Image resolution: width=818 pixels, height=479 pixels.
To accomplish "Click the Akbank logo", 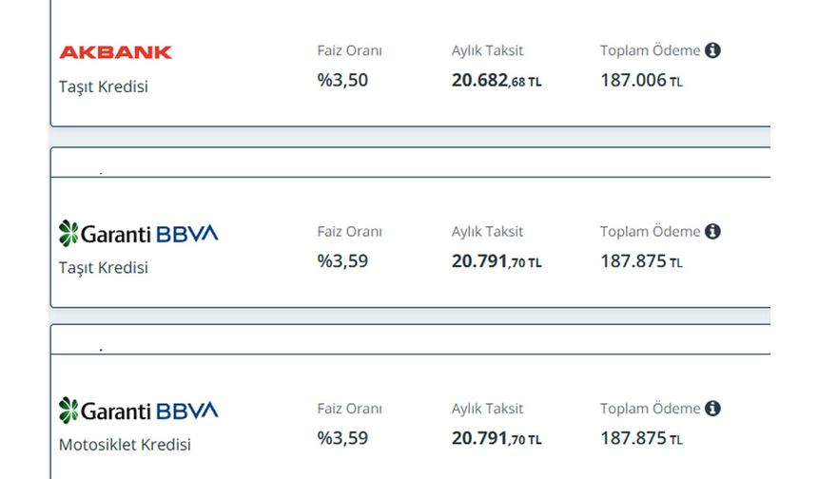I will 115,52.
